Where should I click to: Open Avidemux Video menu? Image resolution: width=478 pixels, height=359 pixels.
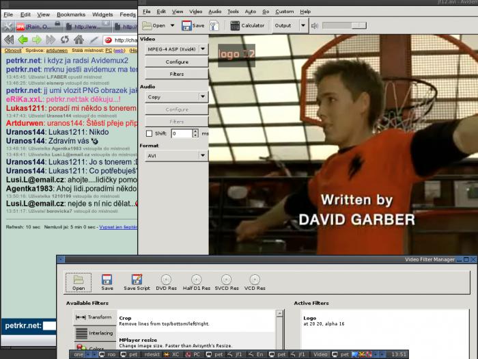195,12
